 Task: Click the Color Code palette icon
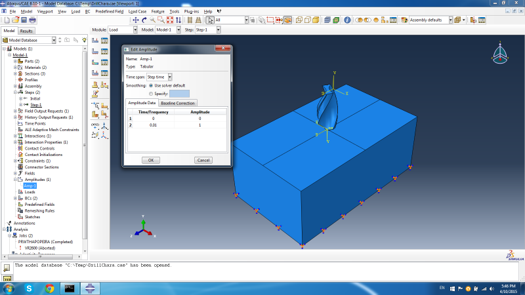[x=404, y=20]
